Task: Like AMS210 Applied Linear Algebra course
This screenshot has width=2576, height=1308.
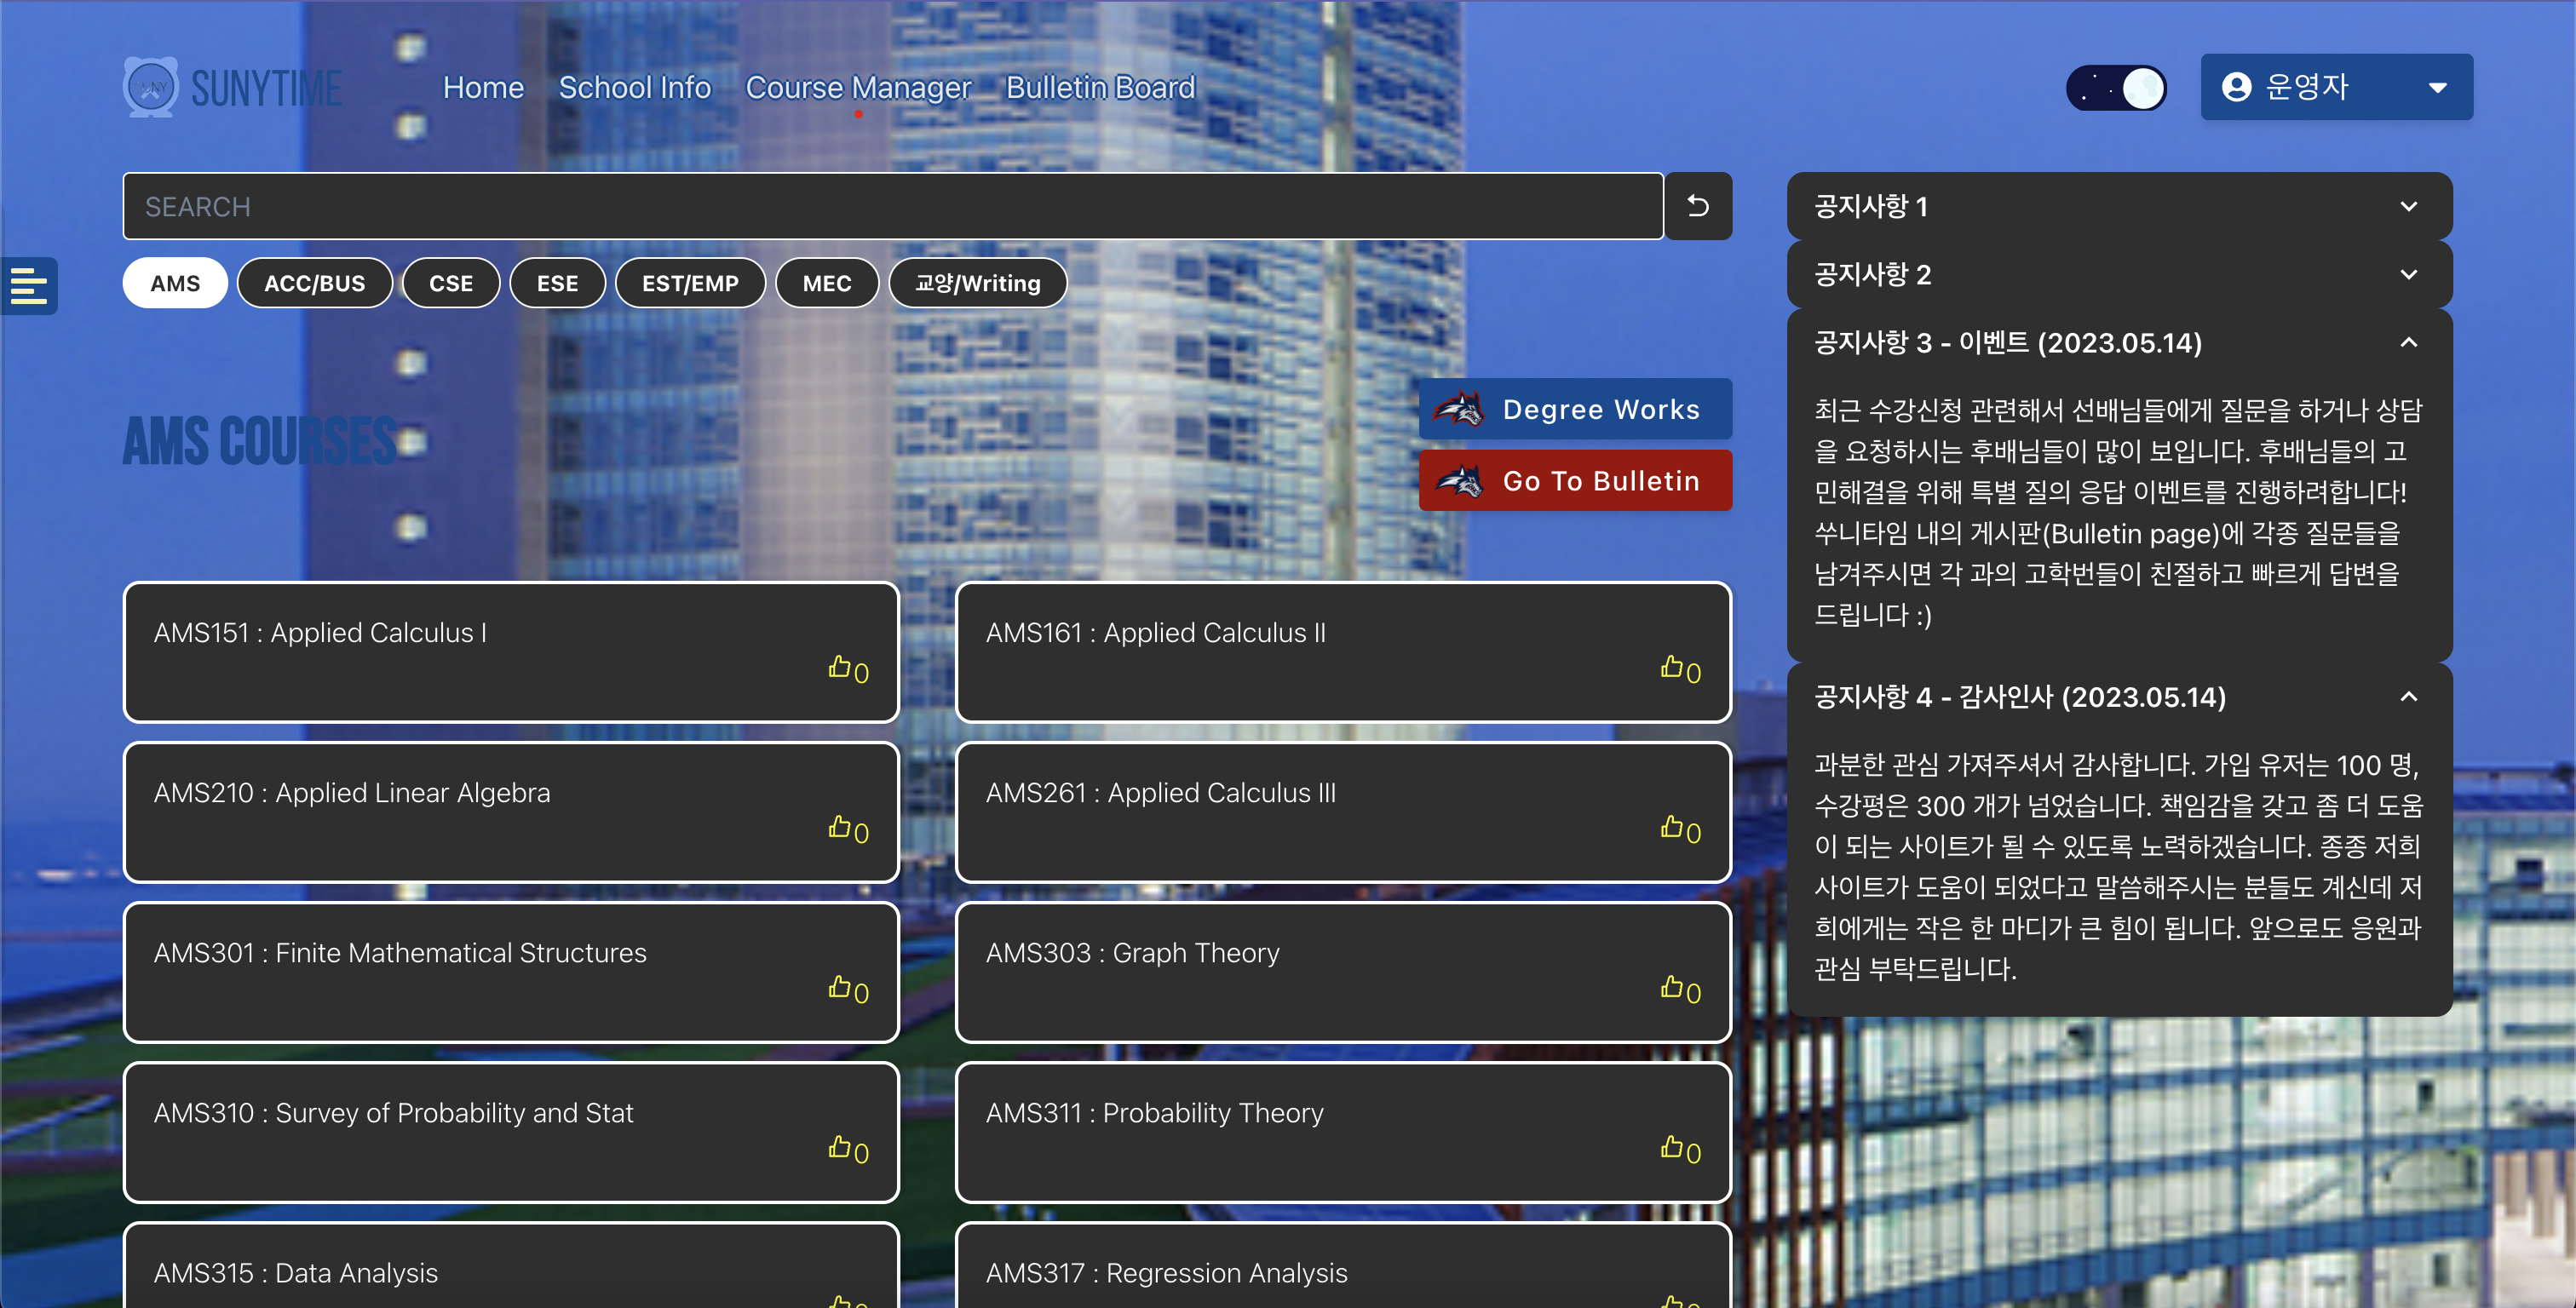Action: tap(839, 827)
